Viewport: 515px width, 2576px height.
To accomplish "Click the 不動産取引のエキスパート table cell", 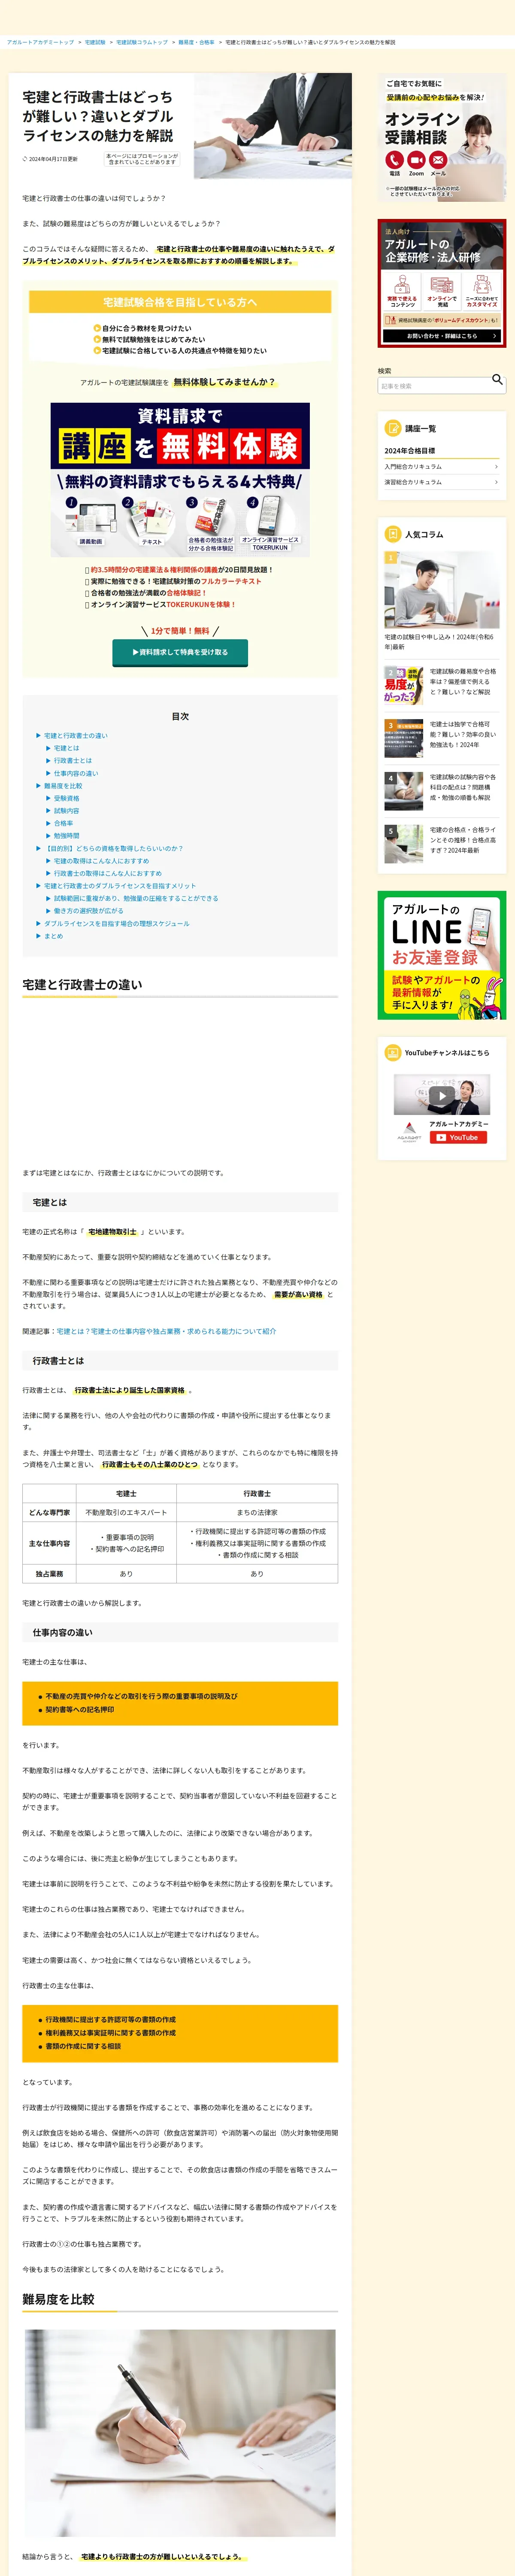I will 126,1512.
